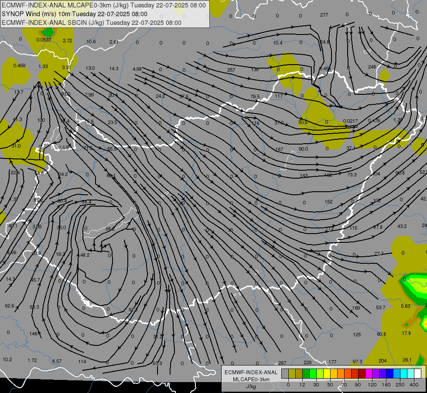Viewport: 427px width, 393px height.
Task: Click the map value 43.2
Action: coord(402,226)
